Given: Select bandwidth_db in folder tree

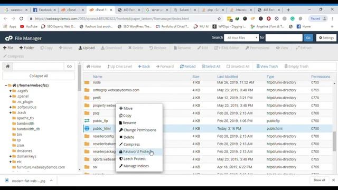Looking at the screenshot, I should tap(28, 129).
